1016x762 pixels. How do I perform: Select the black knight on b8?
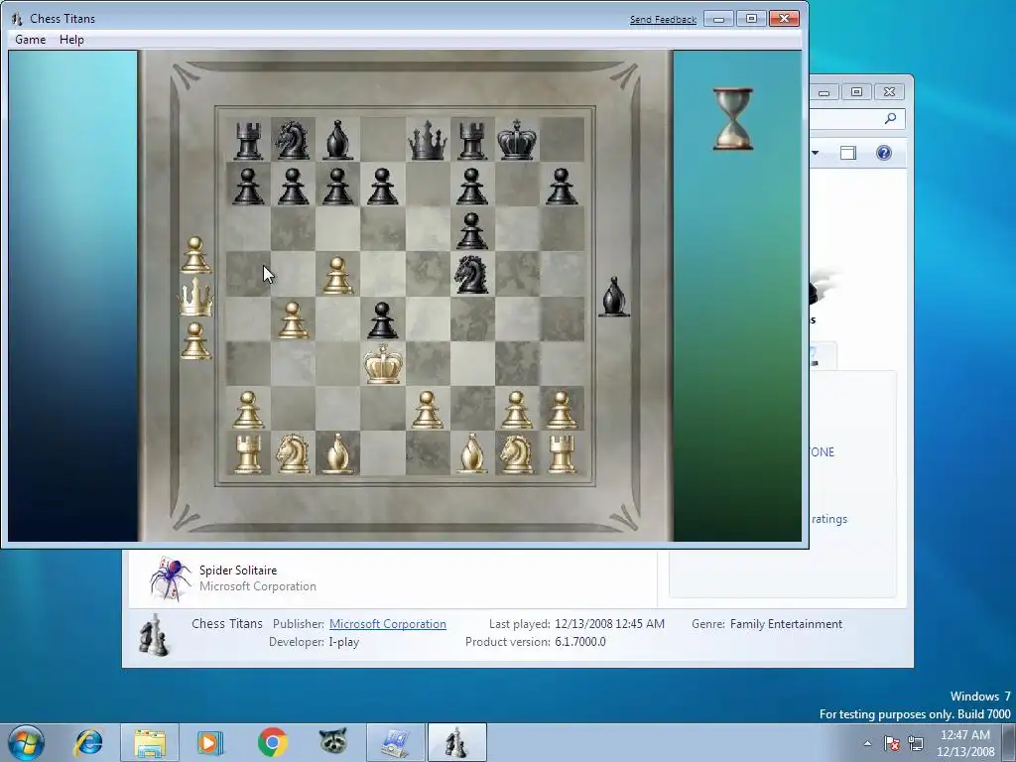(x=293, y=141)
